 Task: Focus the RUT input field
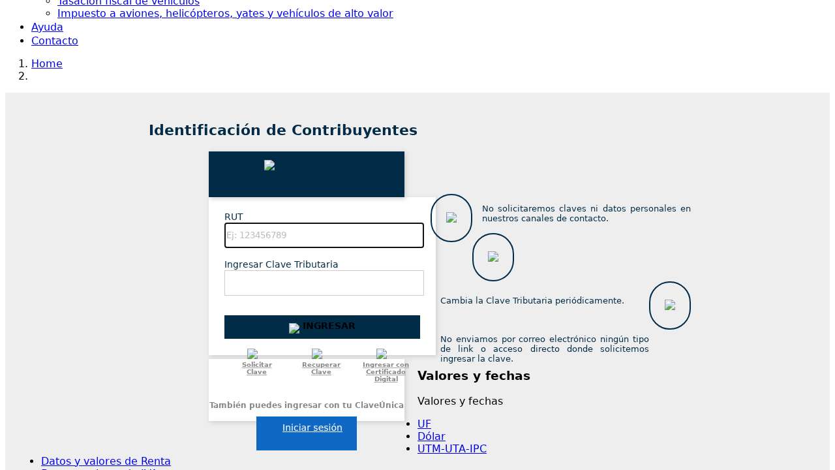pyautogui.click(x=324, y=236)
